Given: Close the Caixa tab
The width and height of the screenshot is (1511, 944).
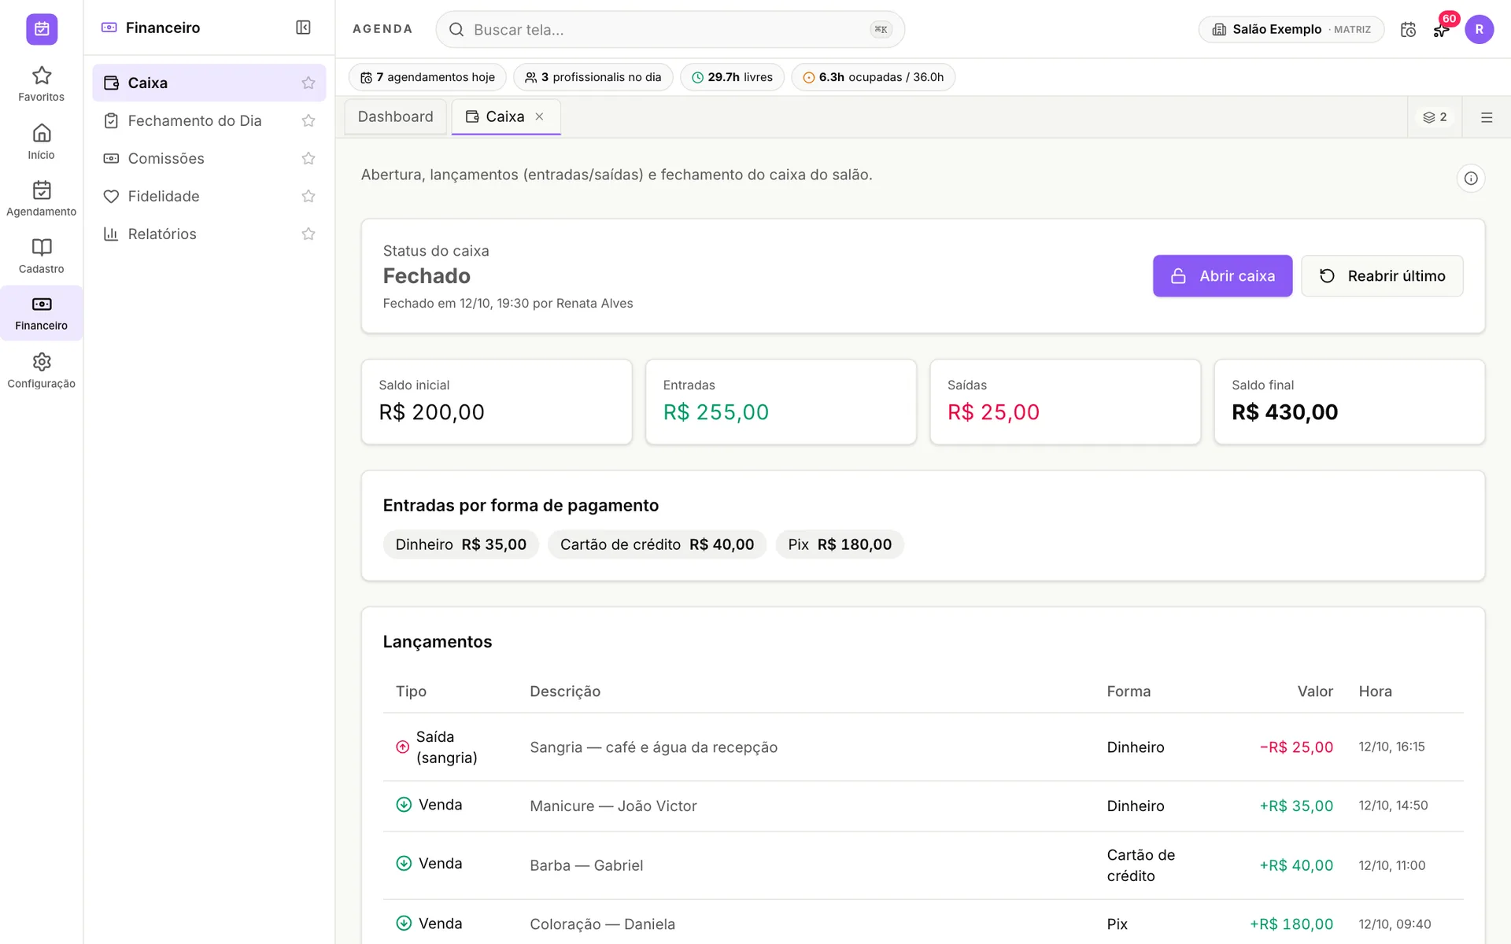Looking at the screenshot, I should coord(539,116).
